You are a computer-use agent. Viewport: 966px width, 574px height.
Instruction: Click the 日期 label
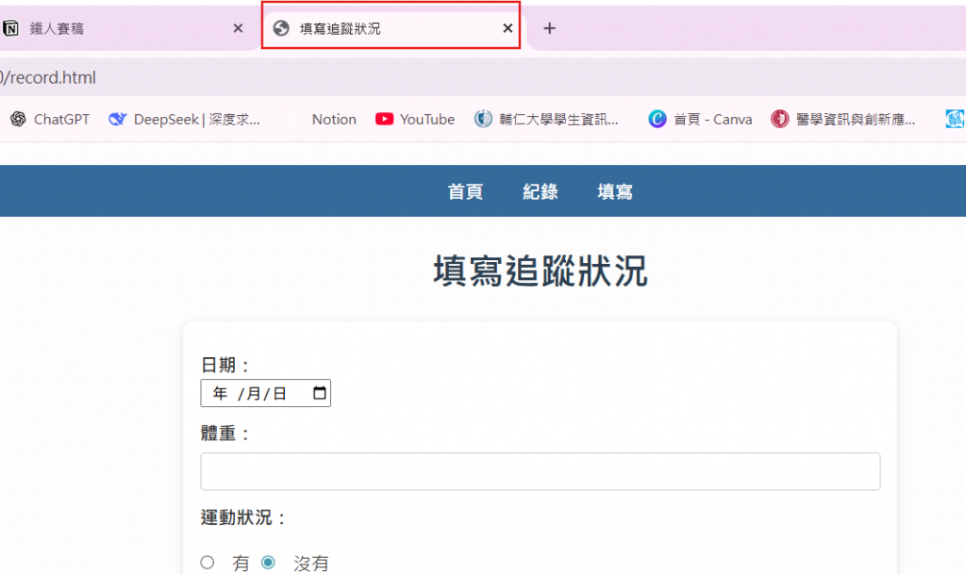225,365
